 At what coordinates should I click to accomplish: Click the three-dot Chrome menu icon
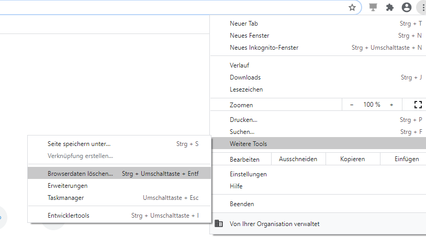coord(421,7)
